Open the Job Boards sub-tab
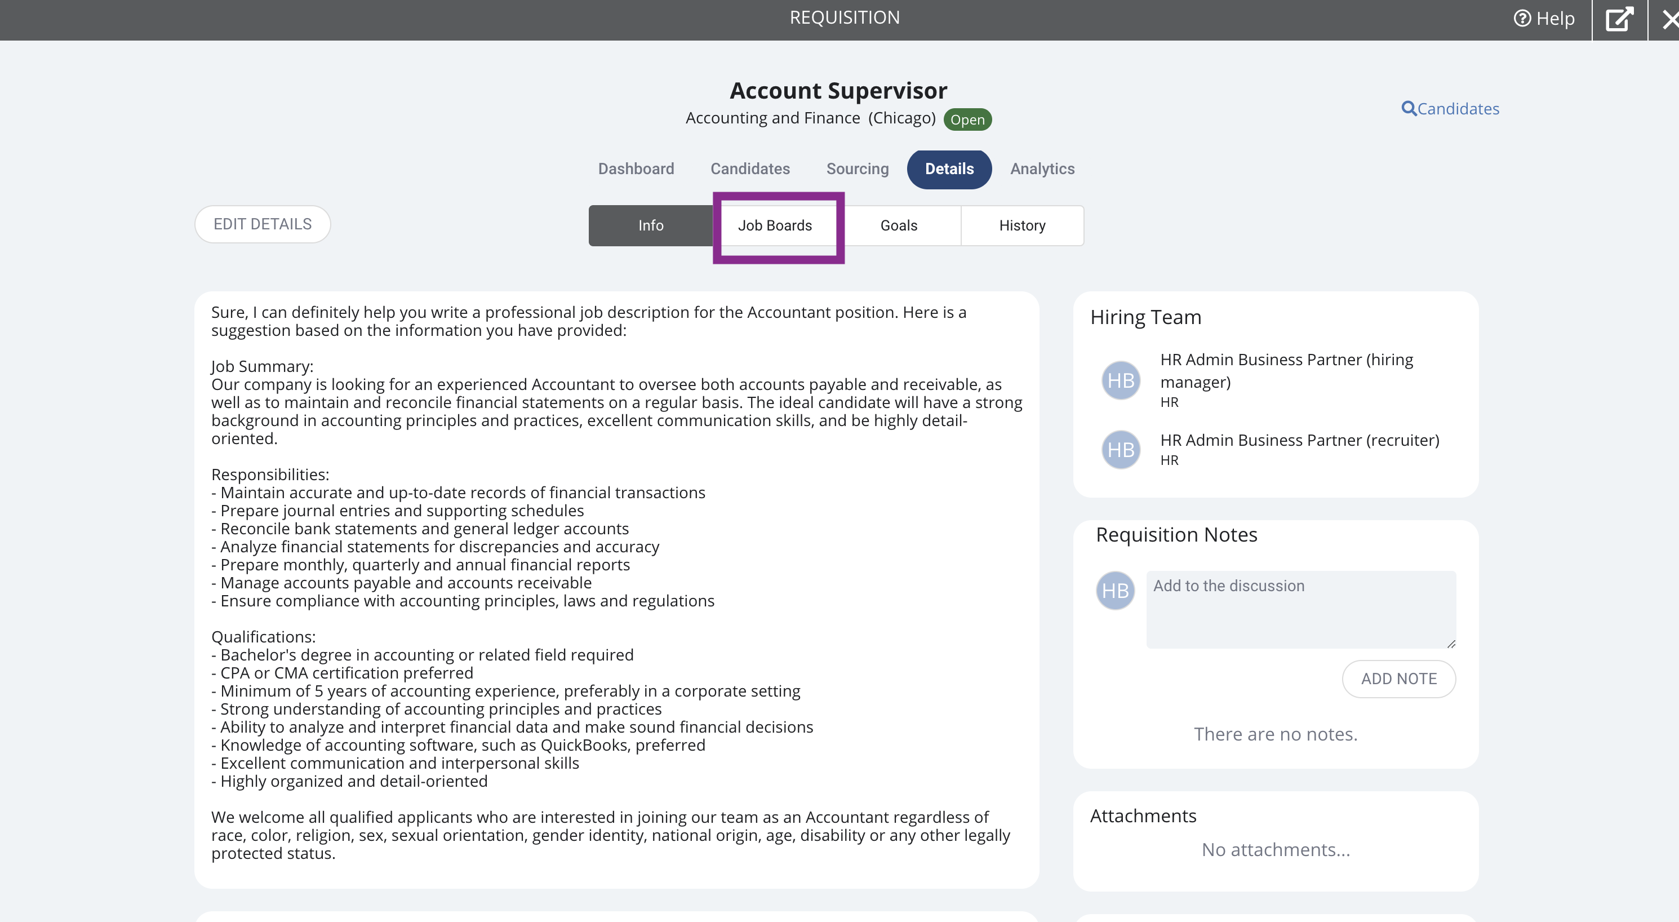 [774, 225]
